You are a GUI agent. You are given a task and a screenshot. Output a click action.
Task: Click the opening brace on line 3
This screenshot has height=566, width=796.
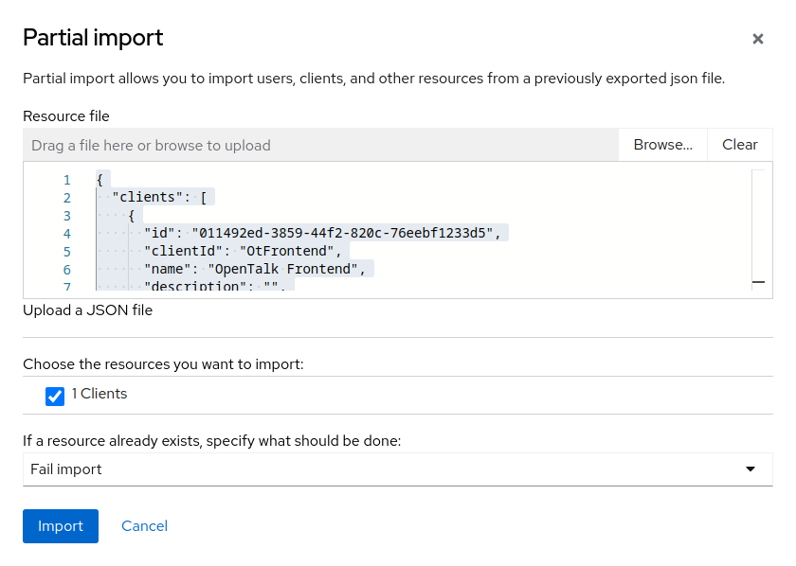pos(132,216)
